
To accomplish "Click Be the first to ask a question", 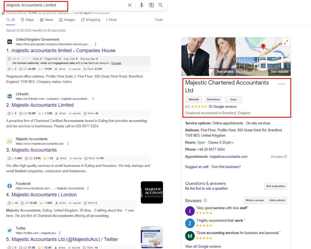I will (x=206, y=189).
